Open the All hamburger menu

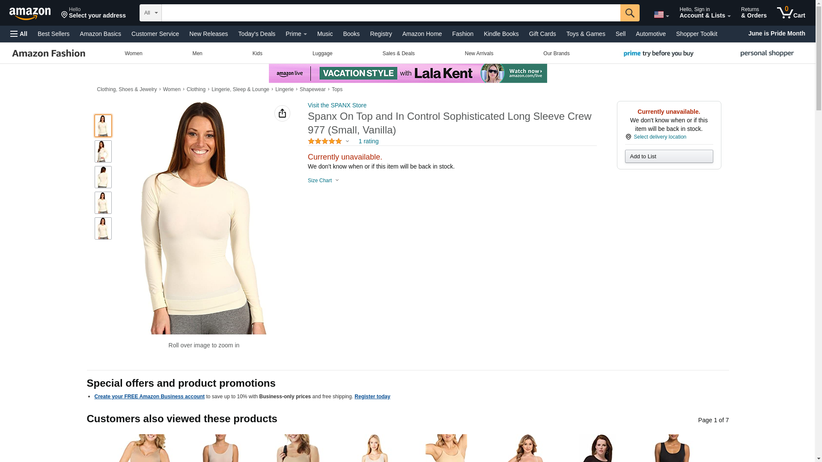pos(19,34)
